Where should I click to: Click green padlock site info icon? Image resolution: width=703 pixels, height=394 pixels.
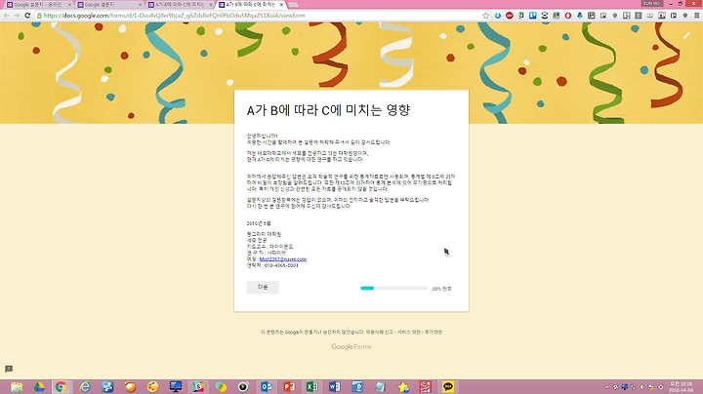coord(39,16)
